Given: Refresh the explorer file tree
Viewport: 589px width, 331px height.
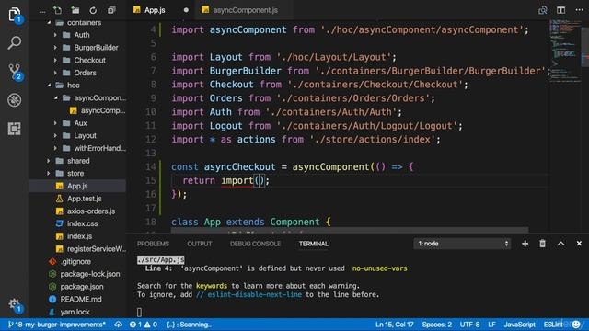Looking at the screenshot, I should [93, 10].
